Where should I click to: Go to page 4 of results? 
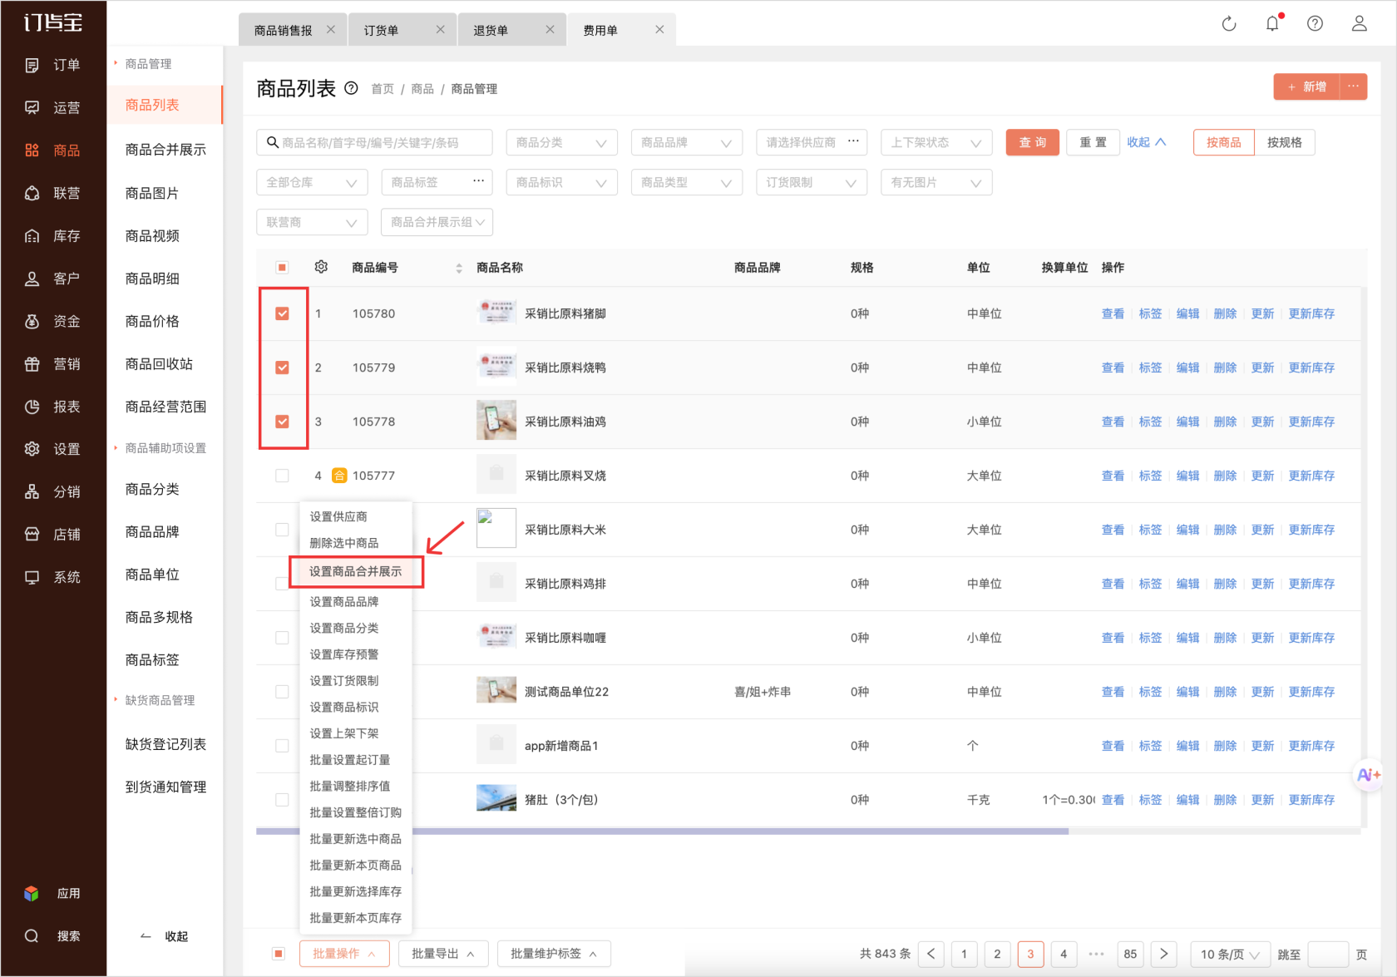(1064, 954)
